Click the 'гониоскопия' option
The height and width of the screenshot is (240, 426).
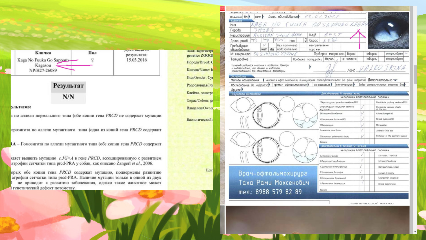coord(321,85)
